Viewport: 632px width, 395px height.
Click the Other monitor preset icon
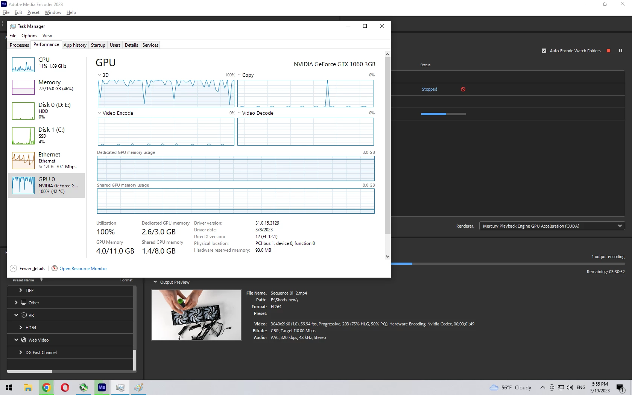pos(24,302)
